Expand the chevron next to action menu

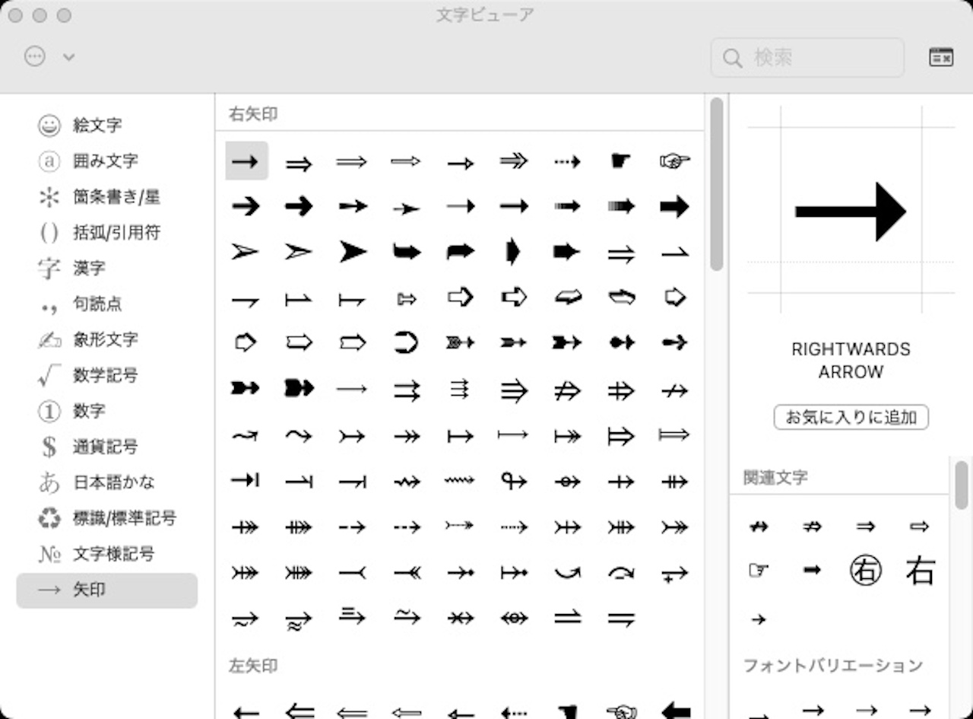[68, 56]
